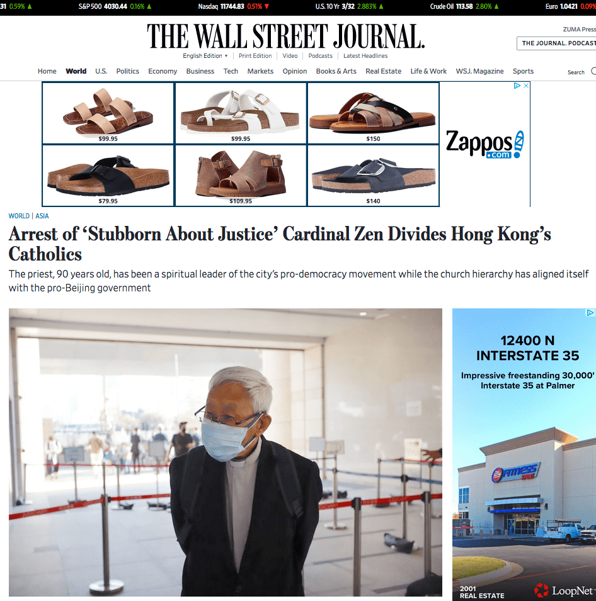Go to the Opinion section
This screenshot has height=601, width=596.
(295, 71)
